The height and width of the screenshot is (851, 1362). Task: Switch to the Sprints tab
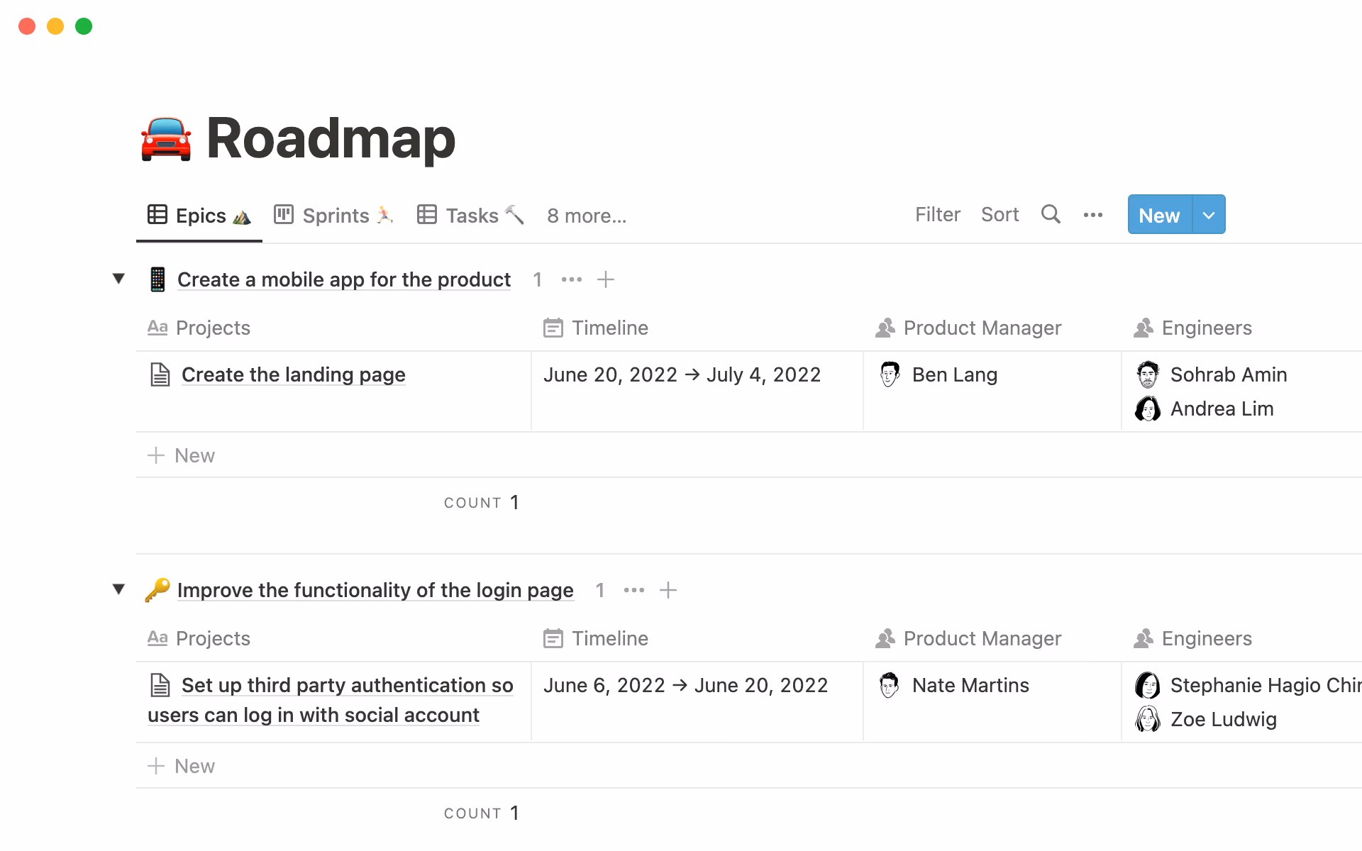(334, 215)
